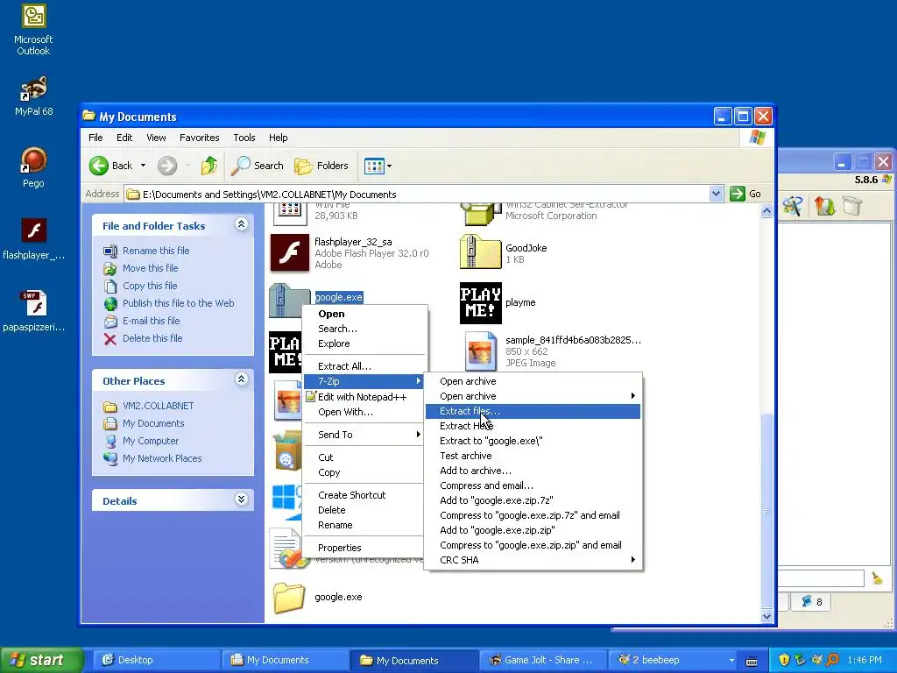Screen dimensions: 897x673
Task: Click Extract Here in 7-Zip submenu
Action: 533,426
